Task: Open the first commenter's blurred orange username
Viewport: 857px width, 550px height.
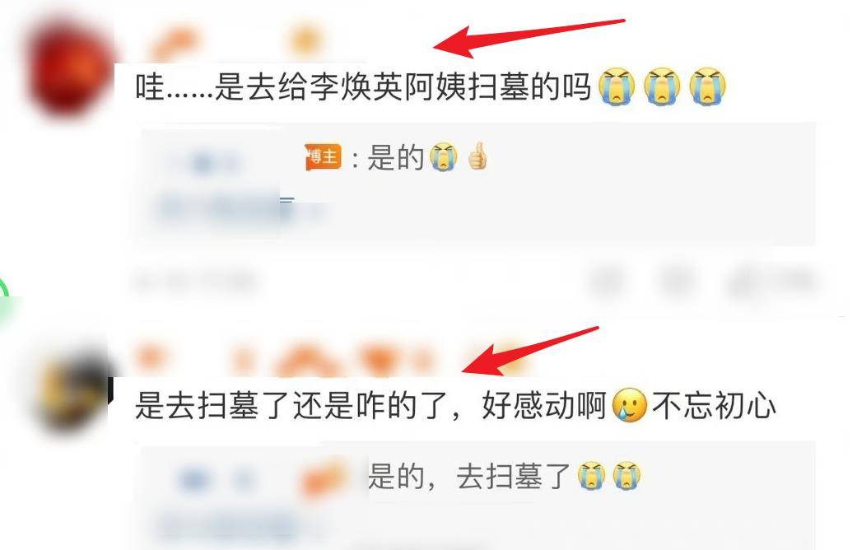Action: [x=175, y=43]
